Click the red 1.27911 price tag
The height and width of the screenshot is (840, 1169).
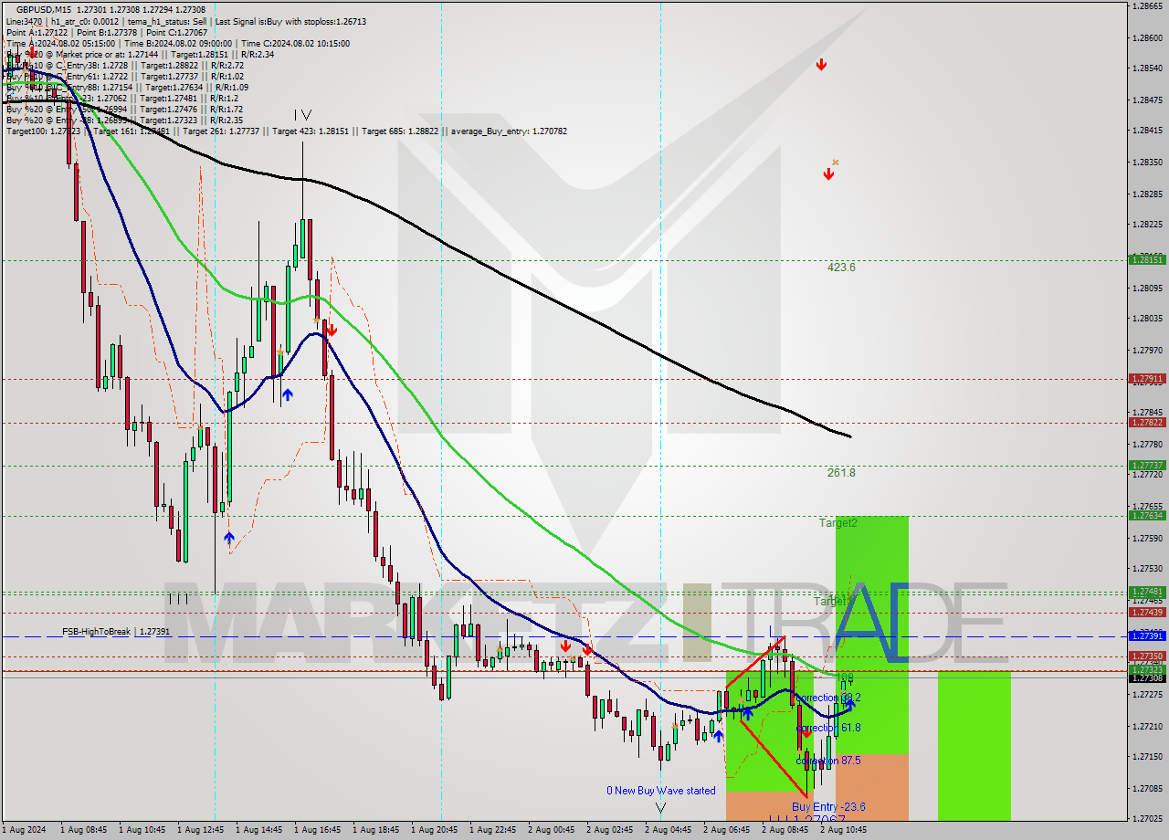1147,378
